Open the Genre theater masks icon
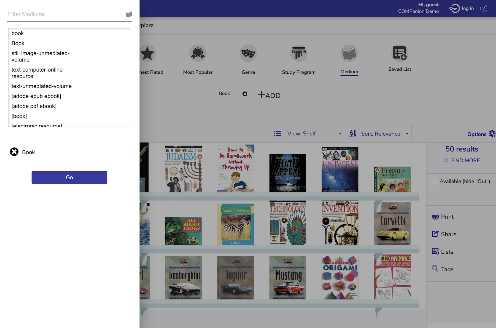Viewport: 496px width, 328px height. [x=248, y=53]
